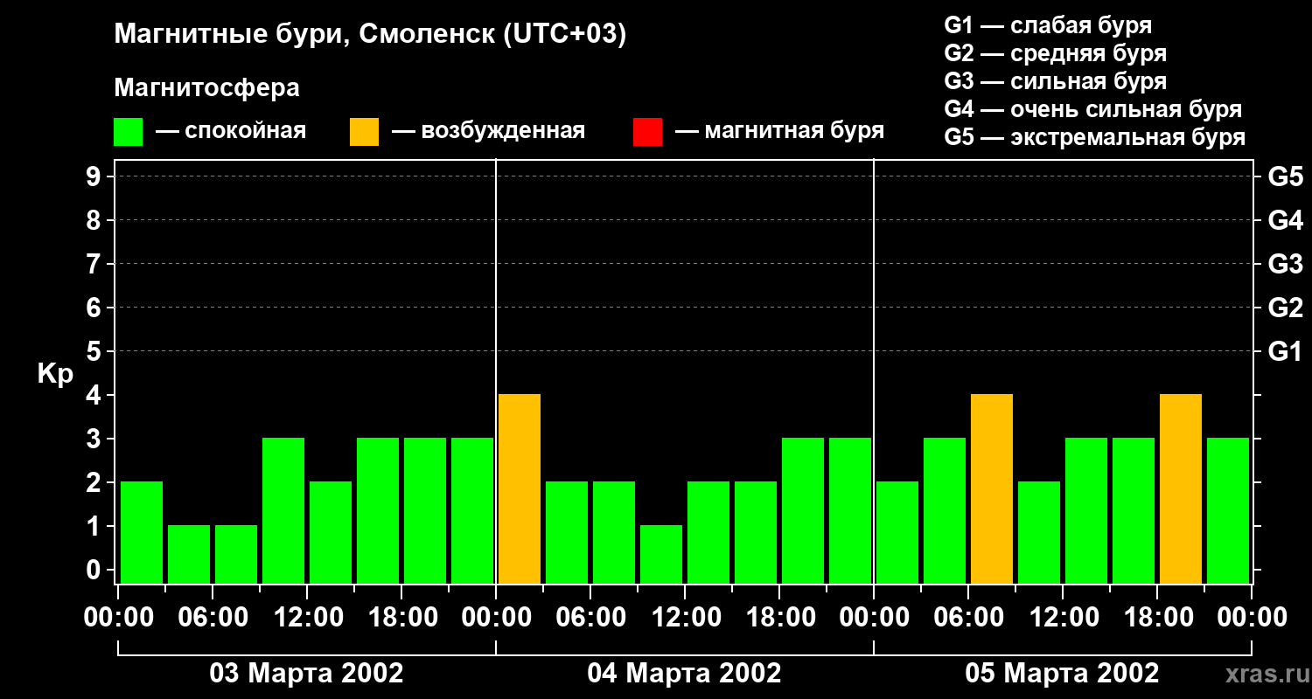Click the 06:00 time label of 05 Марта
The height and width of the screenshot is (699, 1312).
(968, 617)
